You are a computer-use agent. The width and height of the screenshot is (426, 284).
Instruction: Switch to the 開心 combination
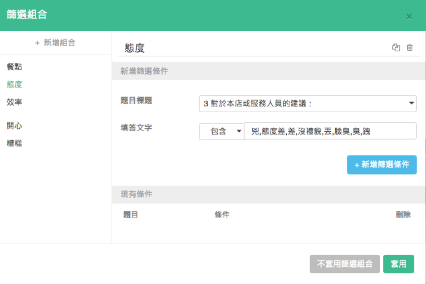coord(15,126)
